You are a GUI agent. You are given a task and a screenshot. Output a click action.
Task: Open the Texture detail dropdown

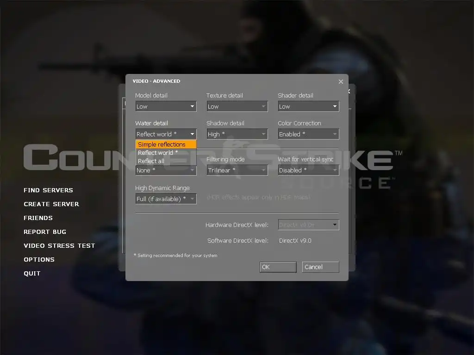(237, 106)
